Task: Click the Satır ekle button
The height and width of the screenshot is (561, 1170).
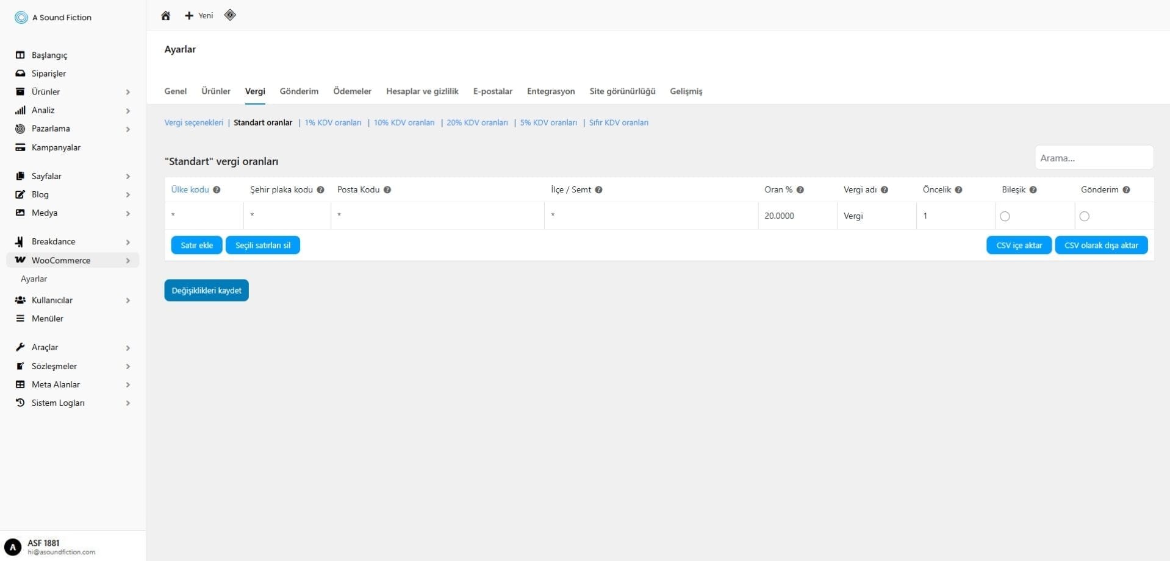Action: 196,245
